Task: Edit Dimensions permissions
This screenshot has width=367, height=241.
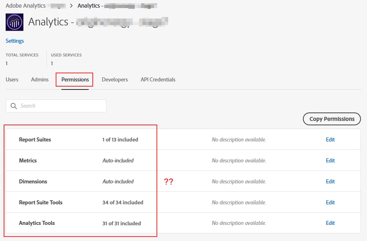Action: pos(330,181)
